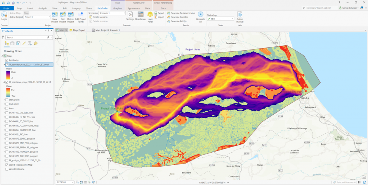Enable the Area layer checkbox

coord(6,108)
